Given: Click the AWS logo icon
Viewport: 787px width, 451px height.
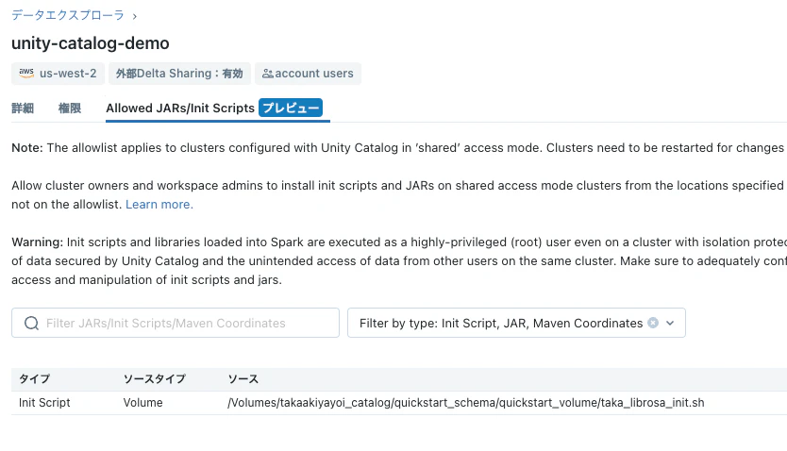Looking at the screenshot, I should tap(26, 74).
